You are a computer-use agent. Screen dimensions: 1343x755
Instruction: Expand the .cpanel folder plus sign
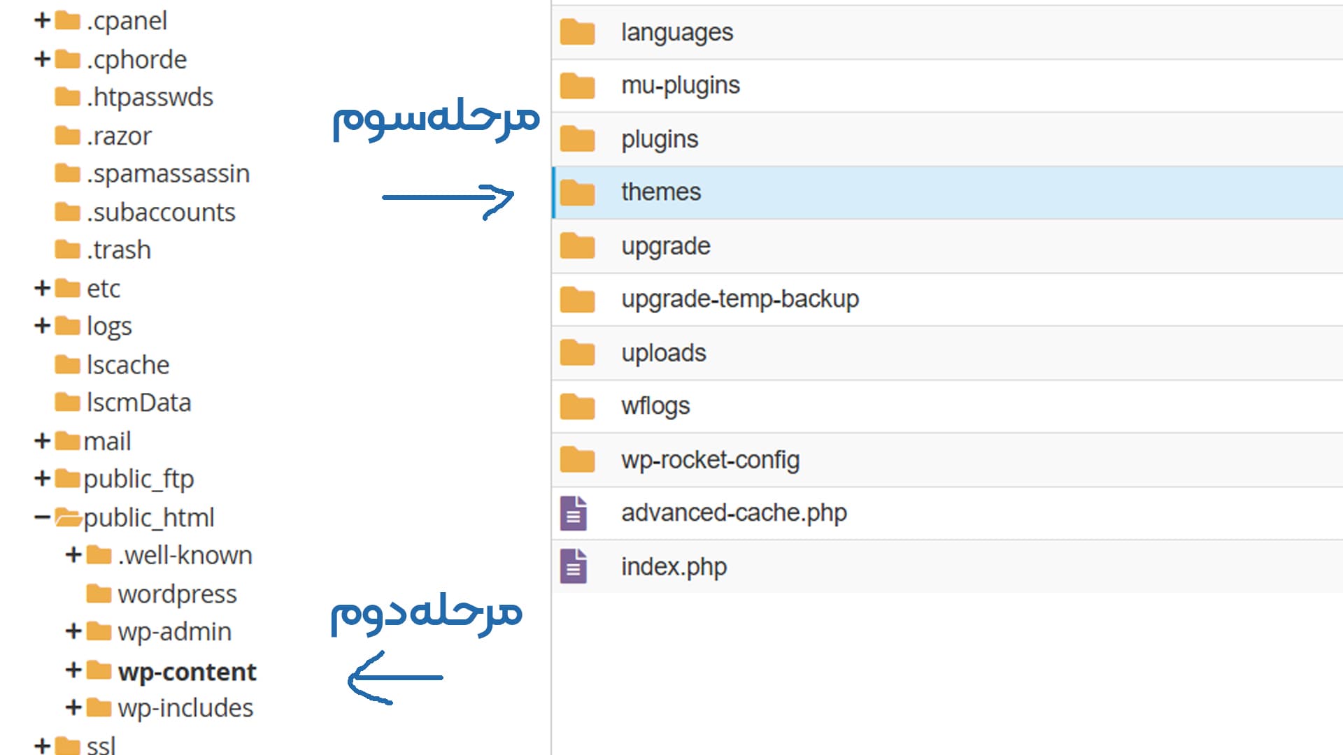[x=42, y=20]
